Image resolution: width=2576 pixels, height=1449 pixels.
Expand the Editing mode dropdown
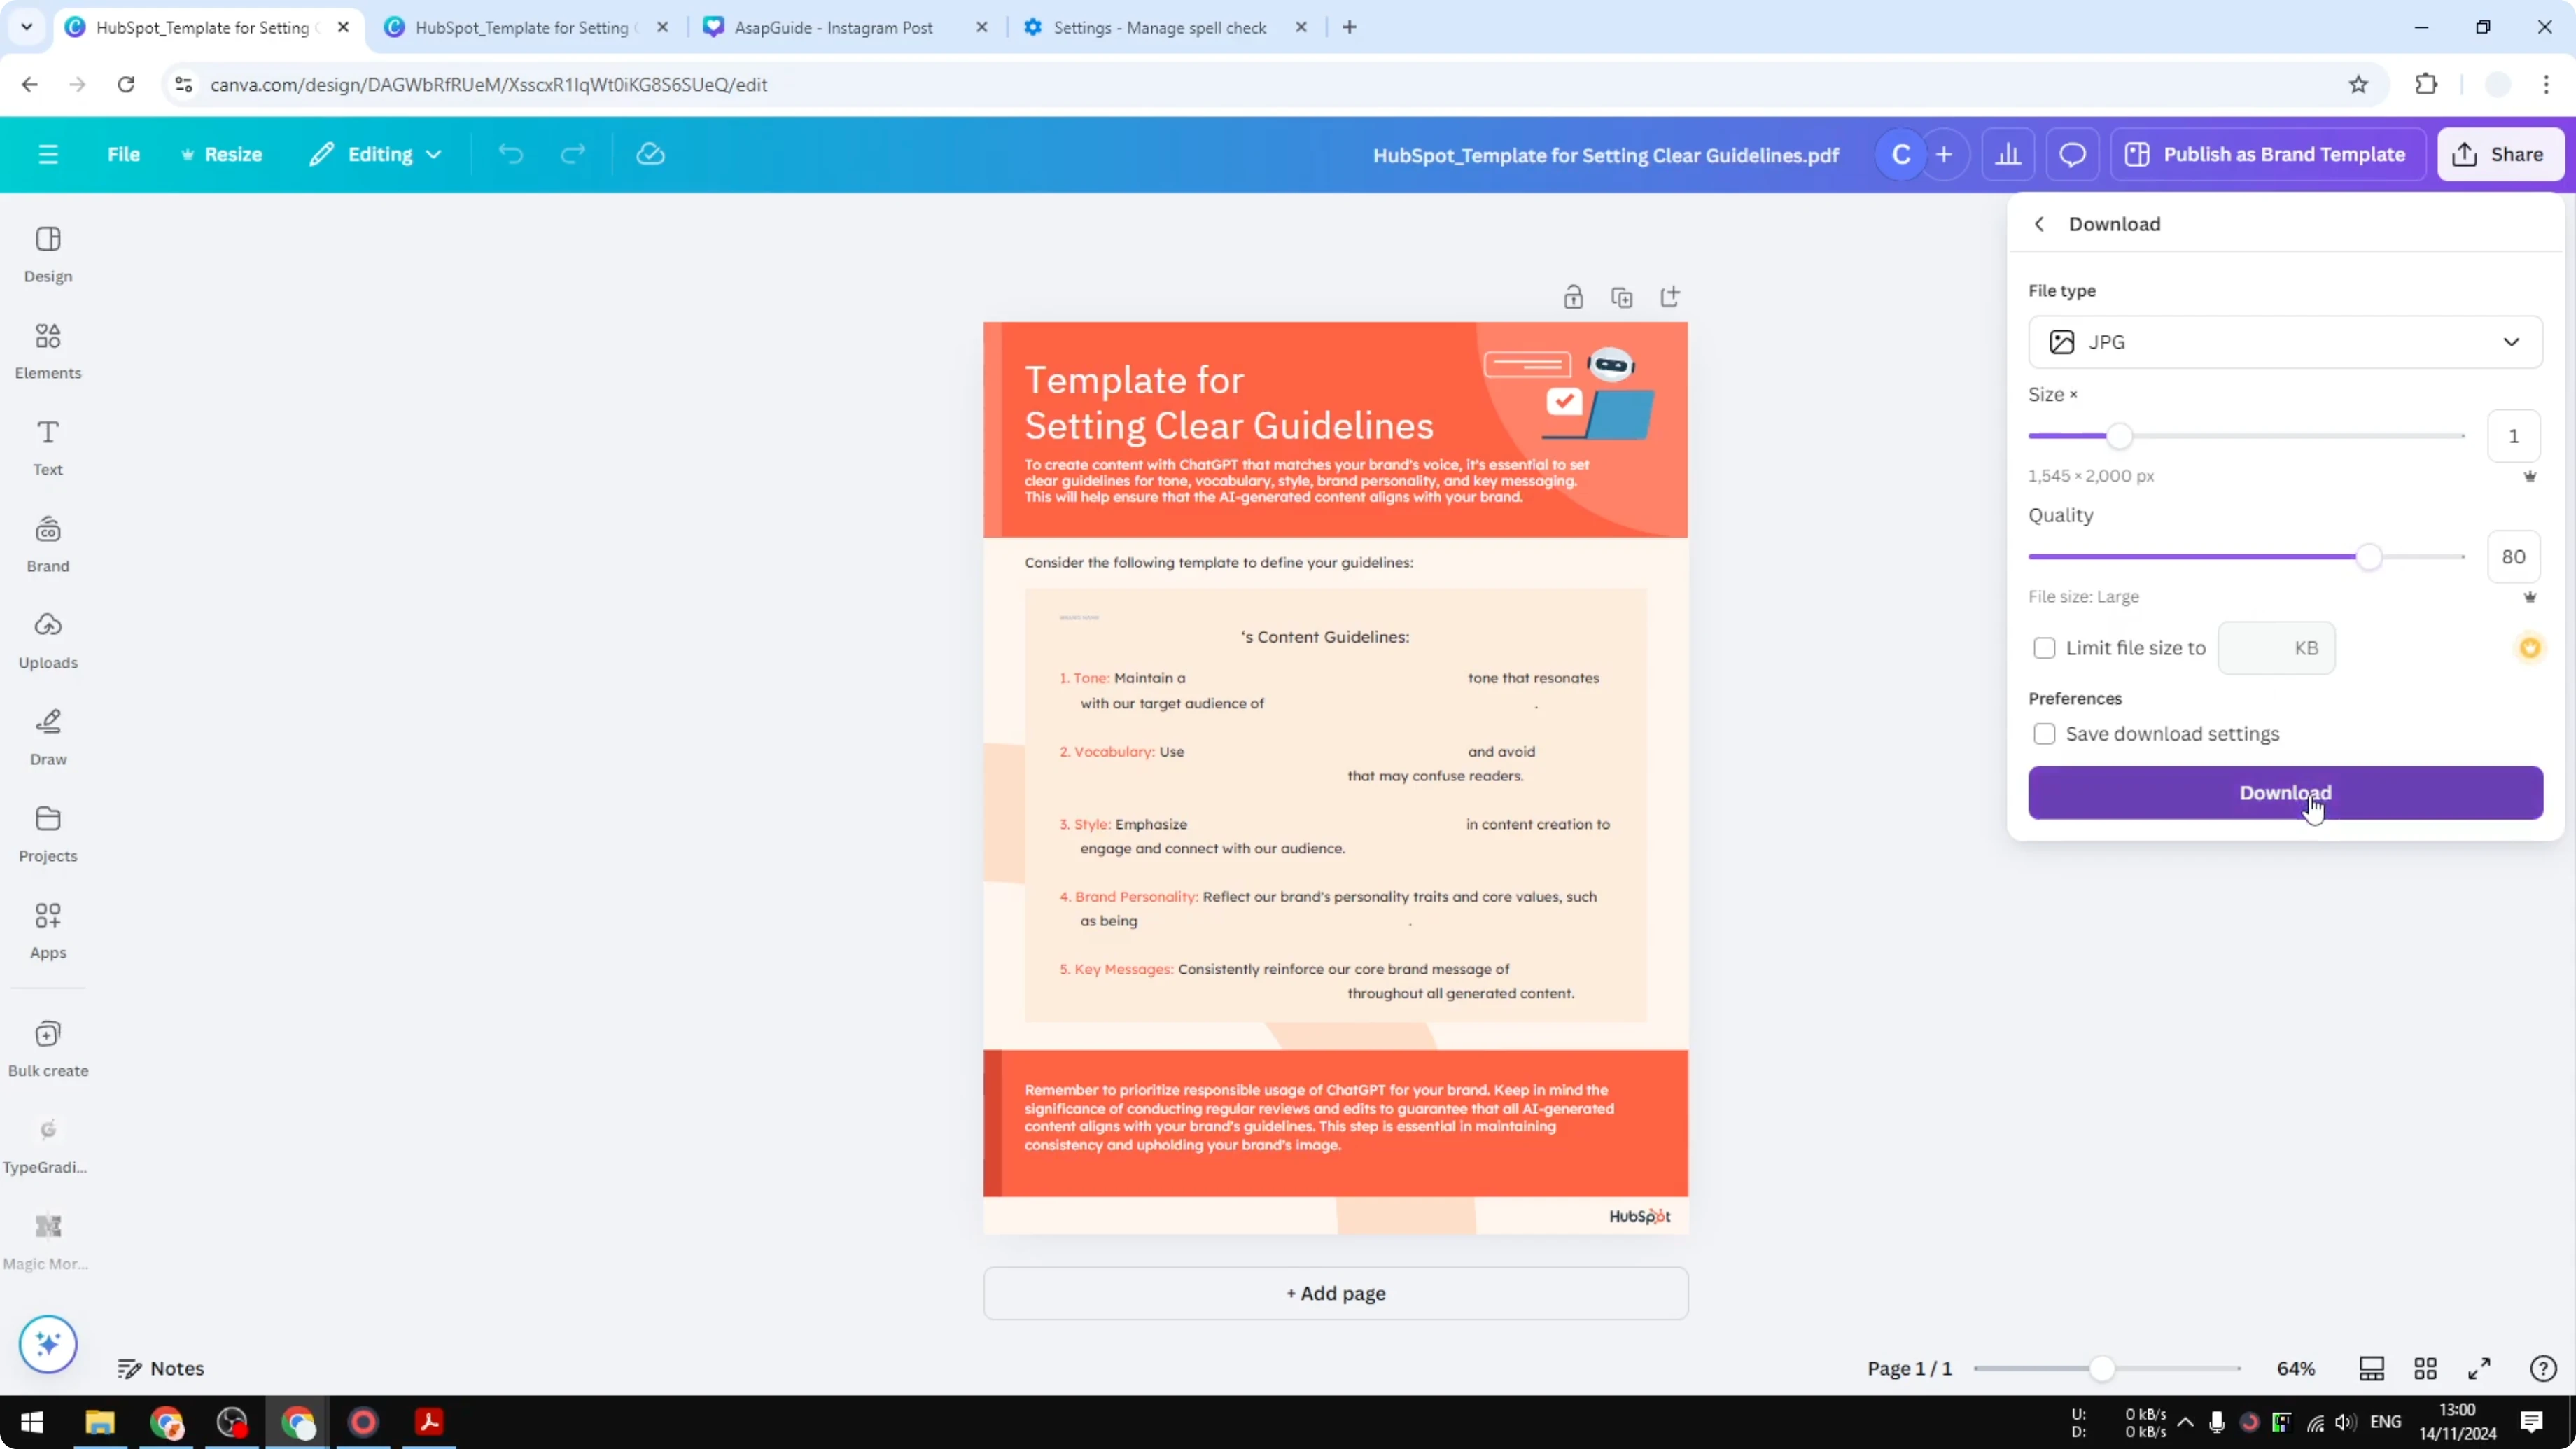(x=376, y=153)
